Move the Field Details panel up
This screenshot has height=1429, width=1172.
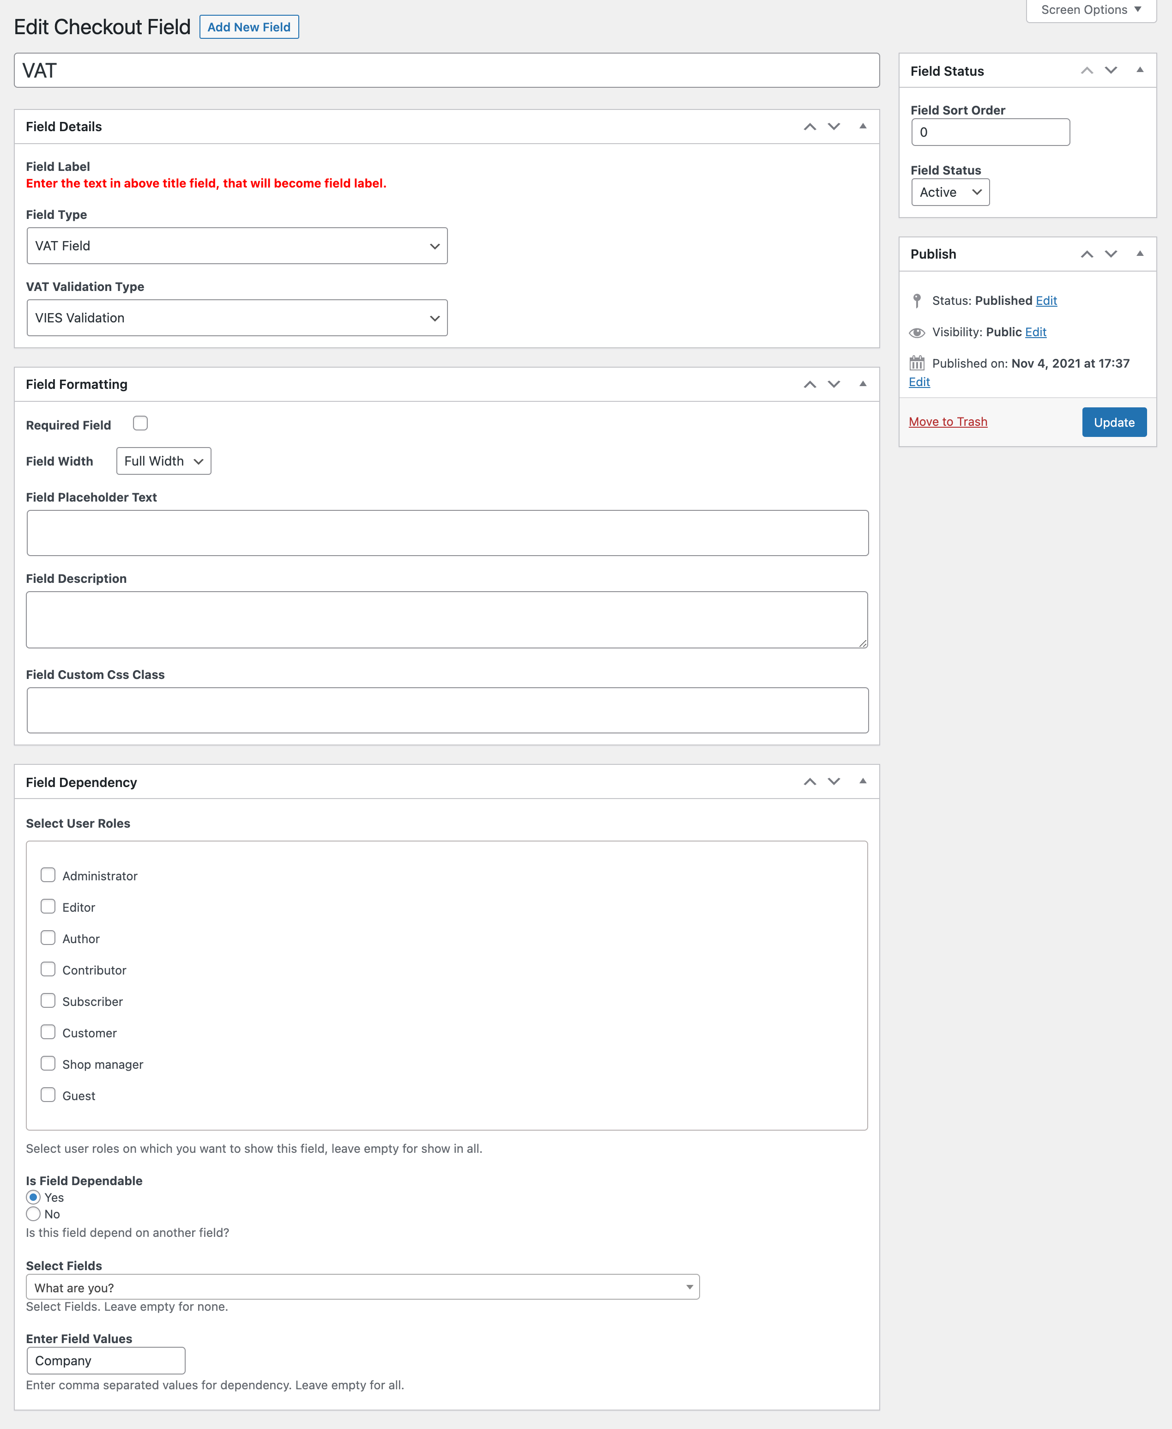(811, 126)
